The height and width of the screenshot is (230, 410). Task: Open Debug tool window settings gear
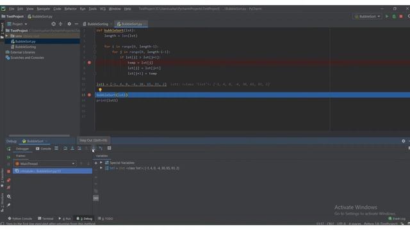point(404,141)
